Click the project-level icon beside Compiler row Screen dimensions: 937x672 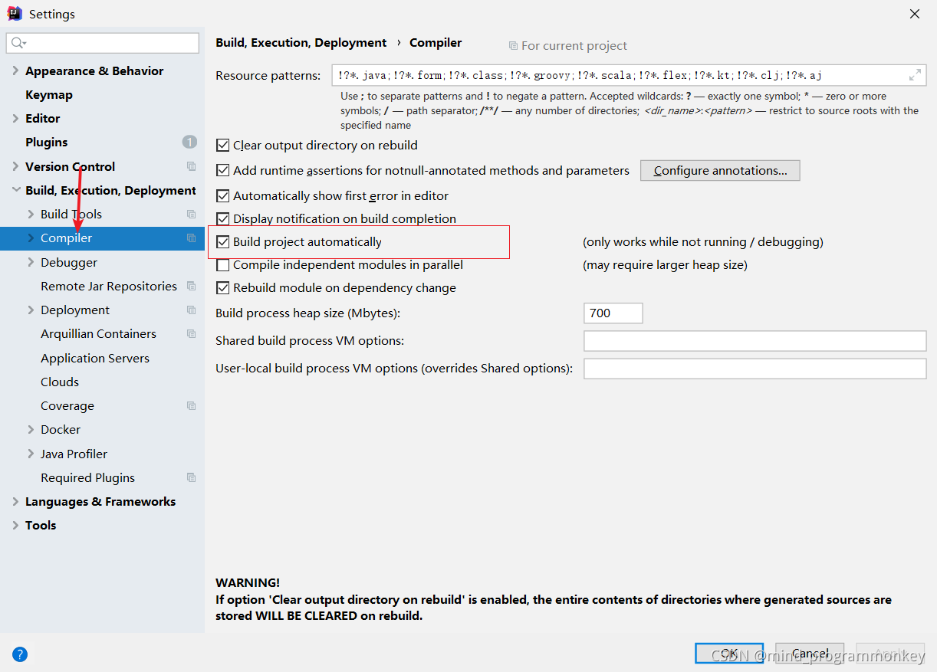[x=192, y=238]
